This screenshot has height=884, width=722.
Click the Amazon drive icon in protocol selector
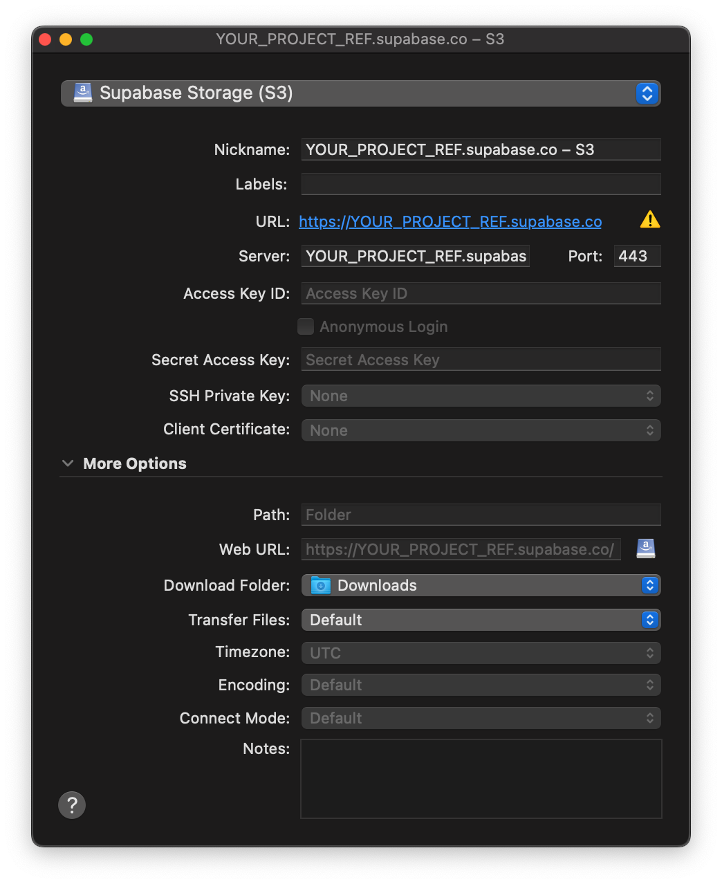pos(83,93)
